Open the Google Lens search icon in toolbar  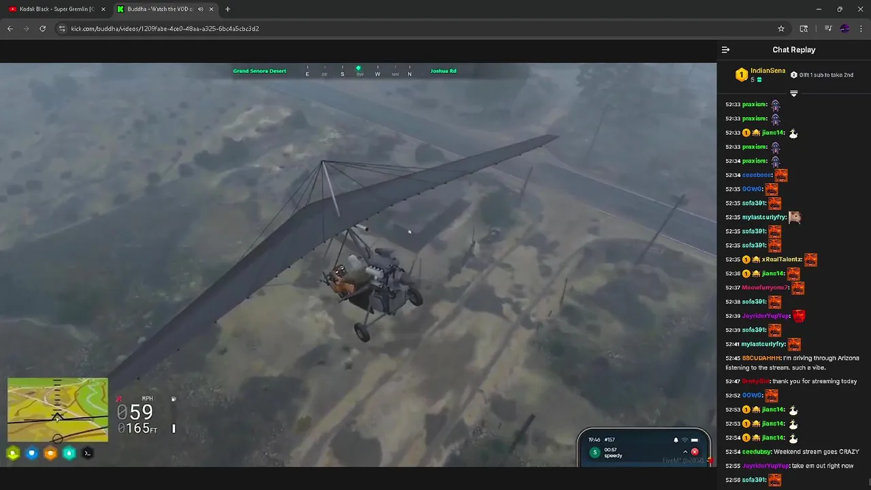804,29
